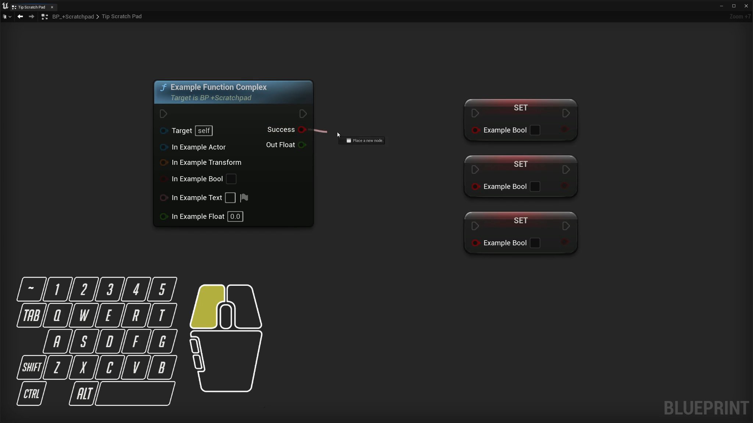Close the Tip Scratch Pad tab

pyautogui.click(x=52, y=7)
